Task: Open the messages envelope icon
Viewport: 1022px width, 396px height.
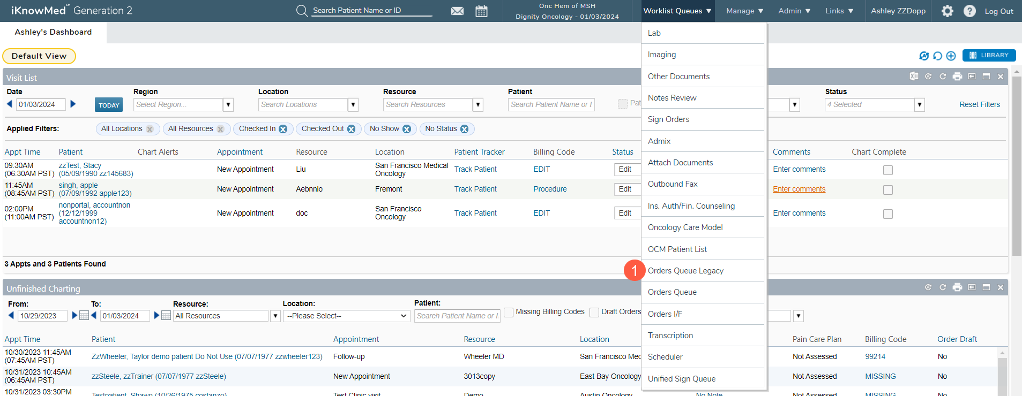Action: [457, 11]
